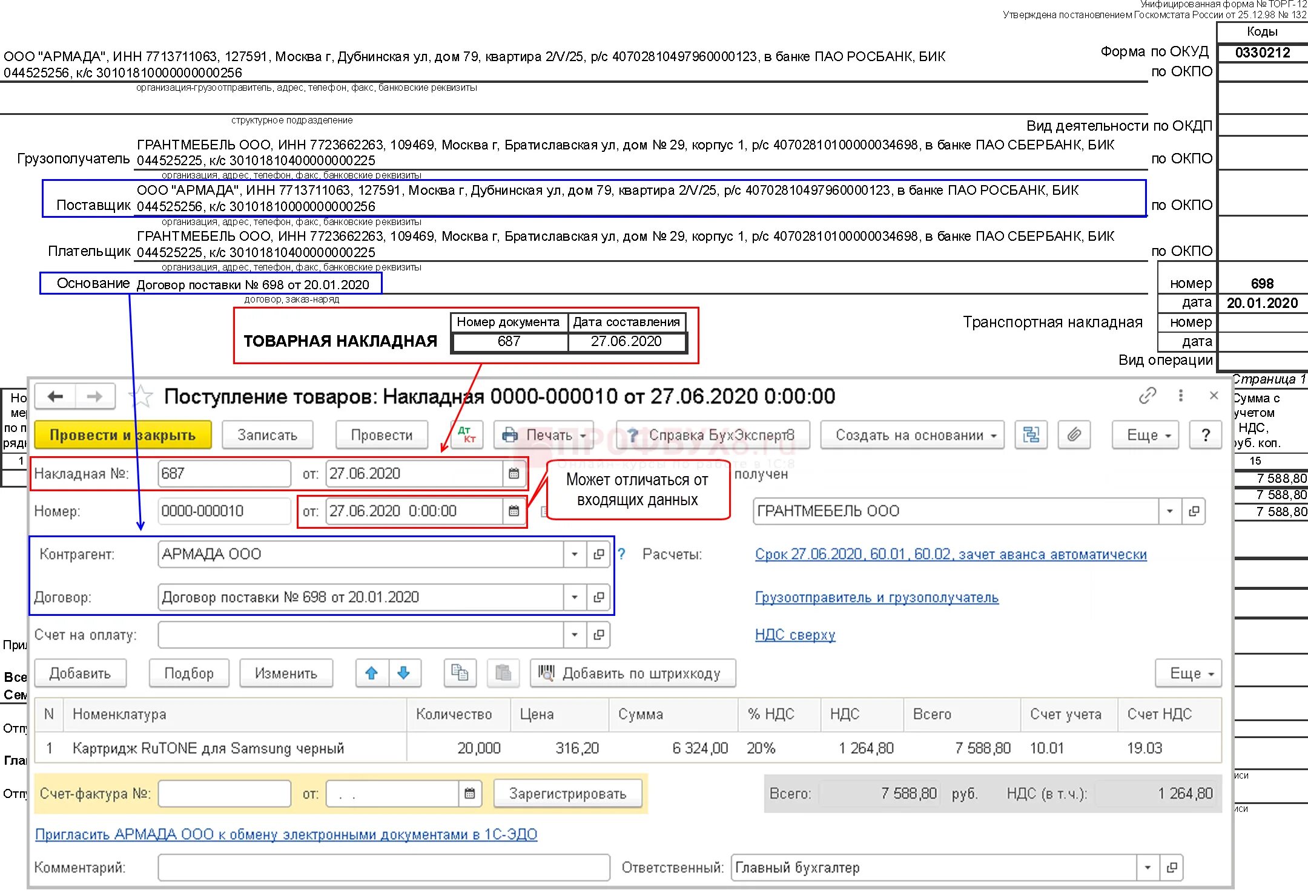Edit Накладная № field 687
1308x896 pixels.
click(224, 474)
